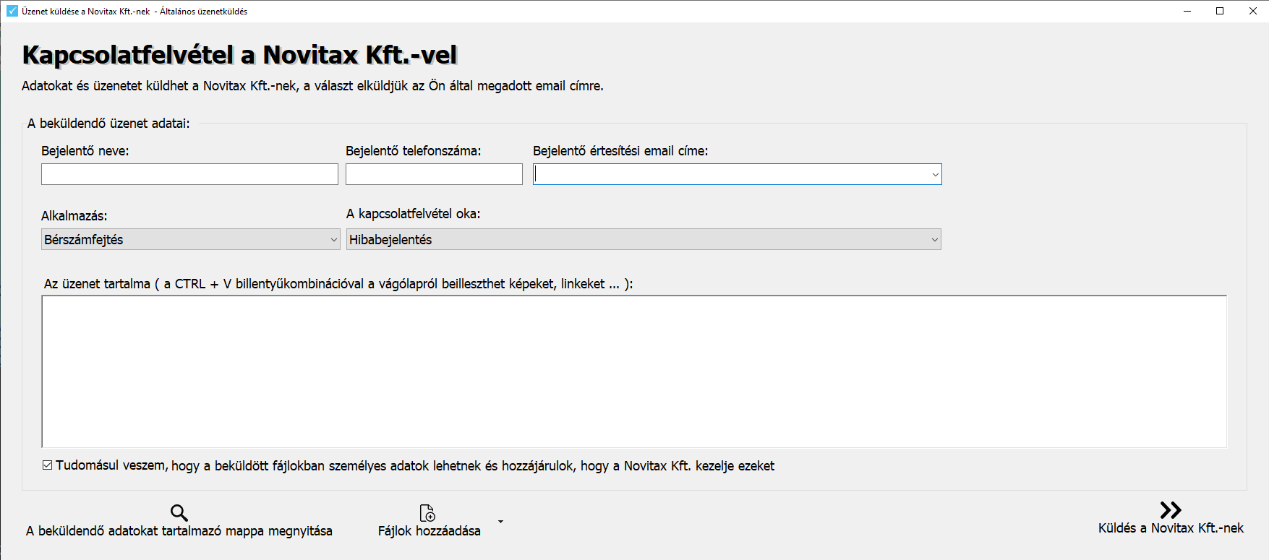
Task: Click Fájlok hozzáadása button label
Action: point(430,531)
